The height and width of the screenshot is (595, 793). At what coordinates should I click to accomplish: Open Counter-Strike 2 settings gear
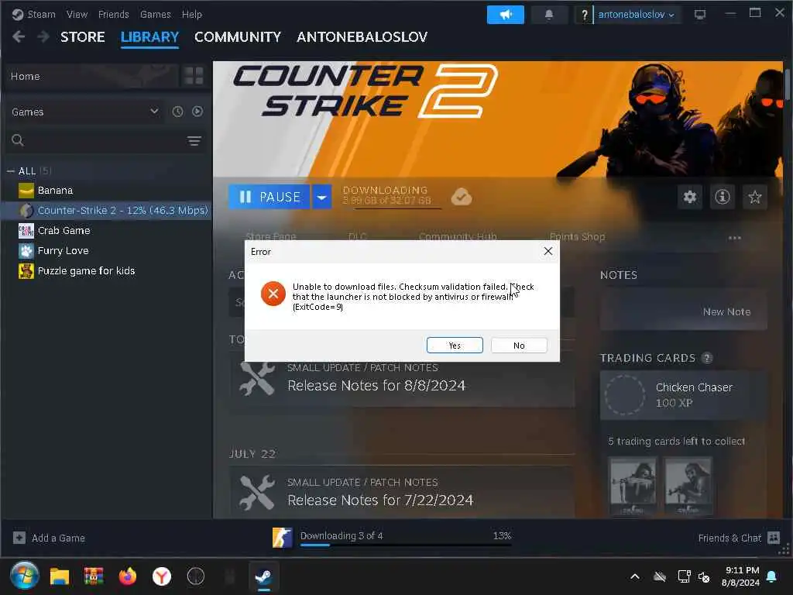tap(690, 196)
